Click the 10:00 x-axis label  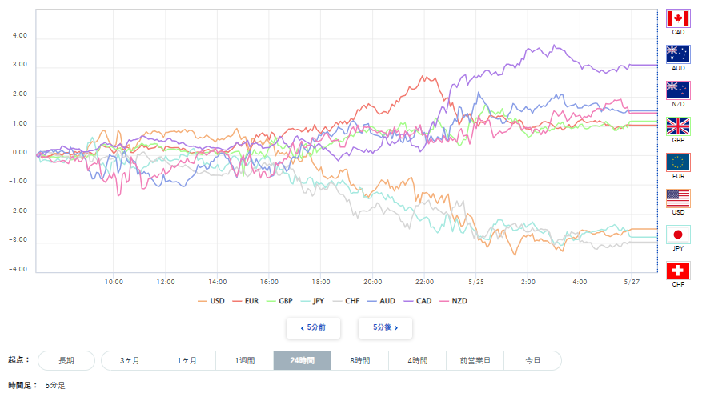pyautogui.click(x=114, y=282)
